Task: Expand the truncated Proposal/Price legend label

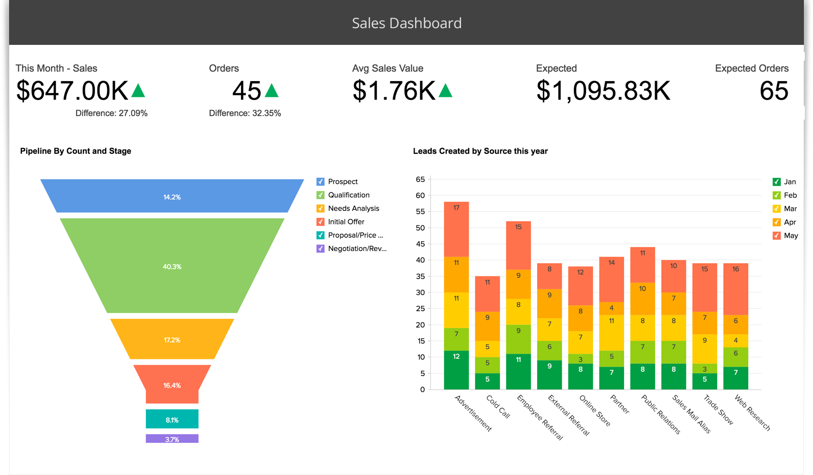Action: click(355, 235)
